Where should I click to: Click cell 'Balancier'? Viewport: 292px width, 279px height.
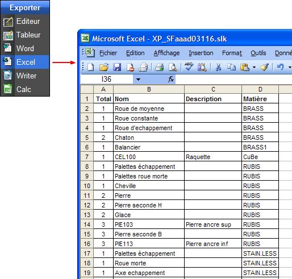(149, 147)
